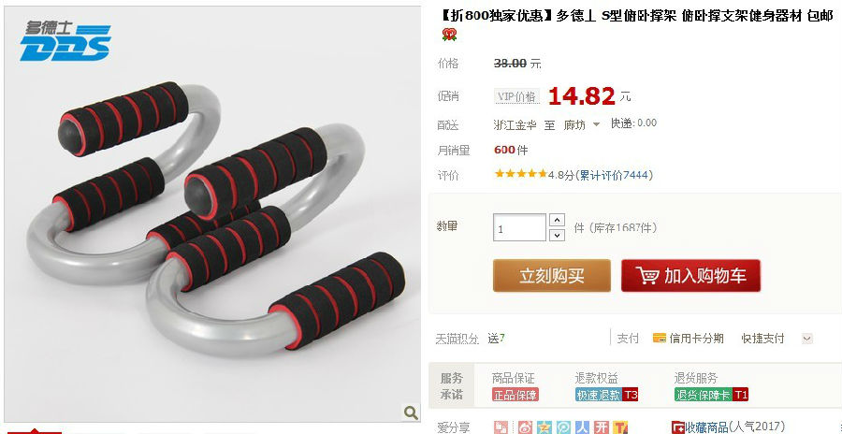Image resolution: width=842 pixels, height=434 pixels.
Task: Share via the Renren icon
Action: click(x=583, y=427)
